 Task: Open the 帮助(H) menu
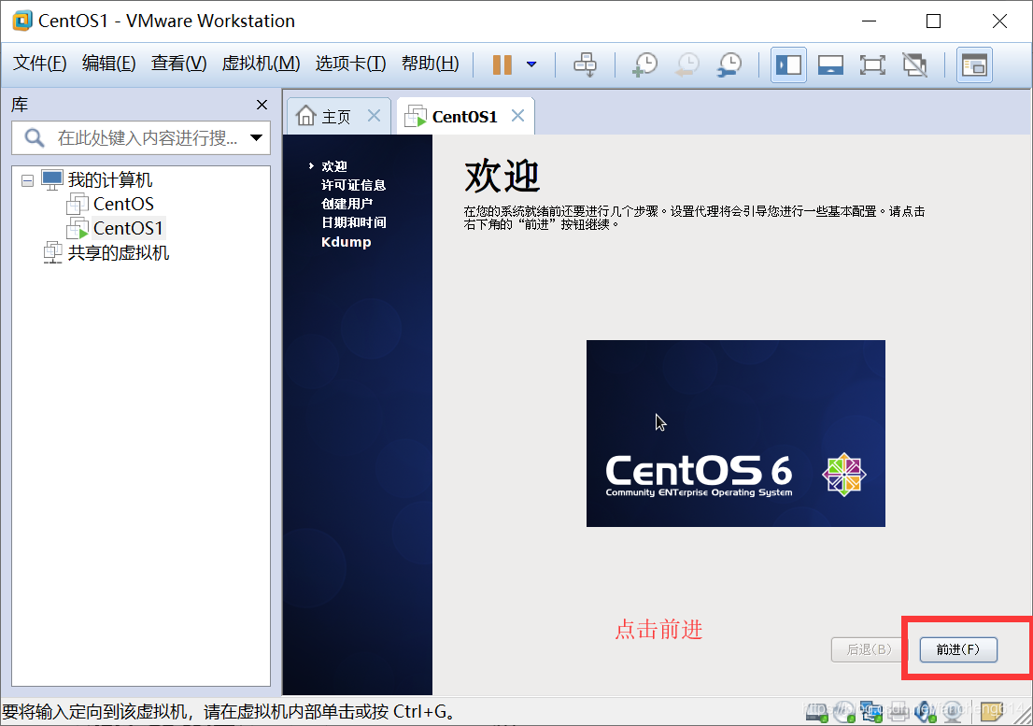(x=431, y=64)
